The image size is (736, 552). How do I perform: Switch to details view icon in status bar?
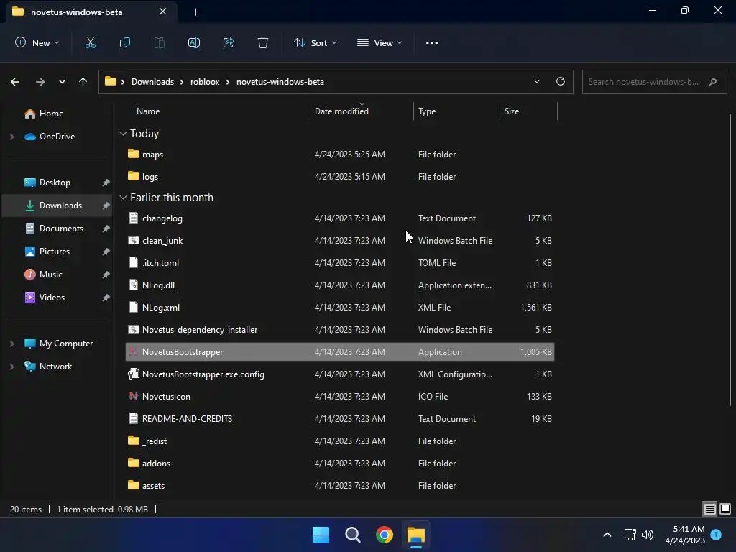click(709, 509)
